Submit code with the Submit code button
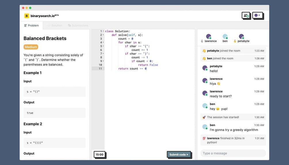Image resolution: width=289 pixels, height=165 pixels. (x=179, y=154)
